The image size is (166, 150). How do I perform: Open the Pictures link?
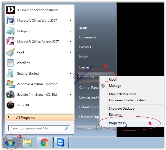(85, 47)
